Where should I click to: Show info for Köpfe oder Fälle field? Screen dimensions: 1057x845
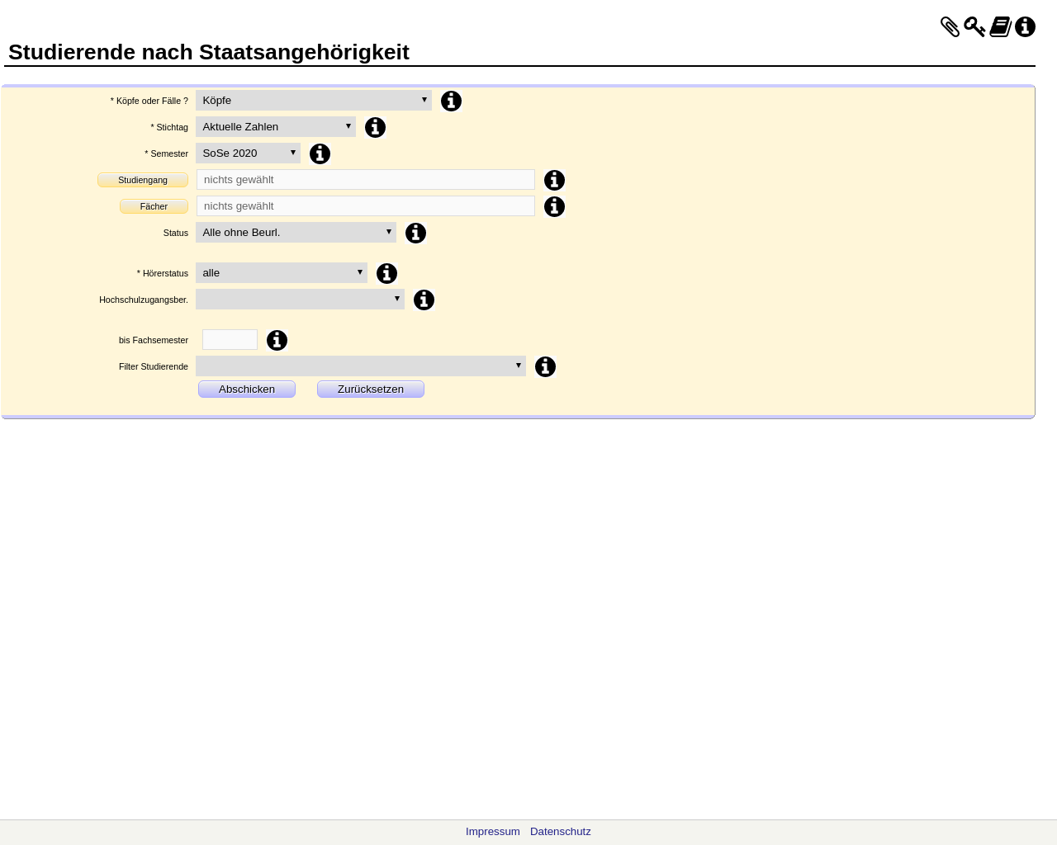pyautogui.click(x=451, y=101)
